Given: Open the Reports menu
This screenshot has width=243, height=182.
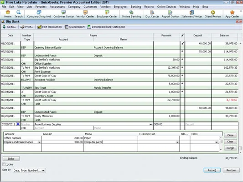Looking at the screenshot, I should click(149, 7).
